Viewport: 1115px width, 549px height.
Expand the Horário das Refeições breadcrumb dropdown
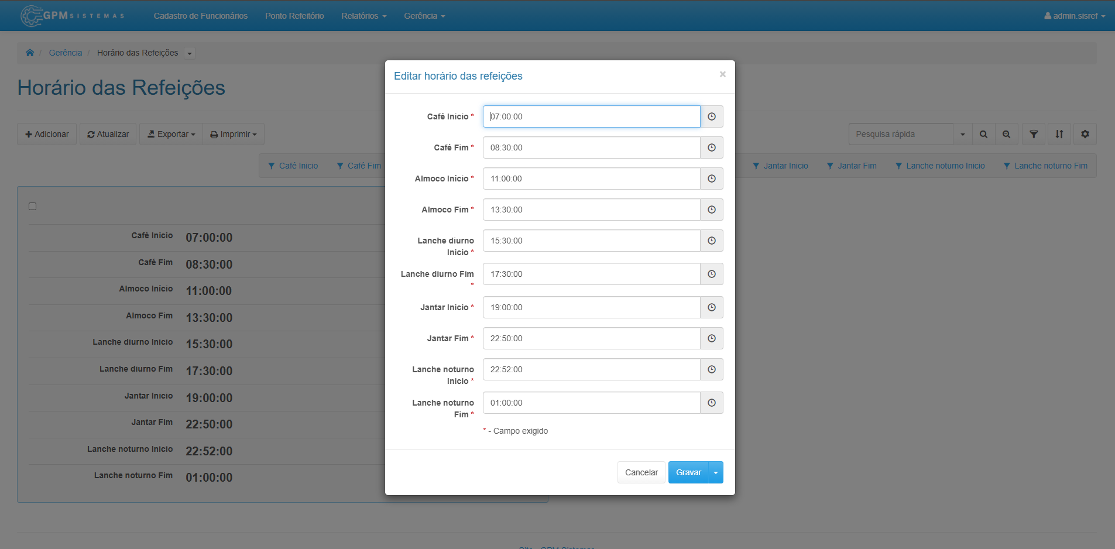click(x=189, y=53)
